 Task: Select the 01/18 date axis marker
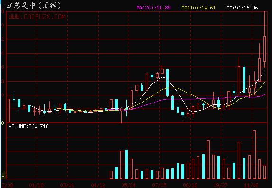click(x=36, y=185)
